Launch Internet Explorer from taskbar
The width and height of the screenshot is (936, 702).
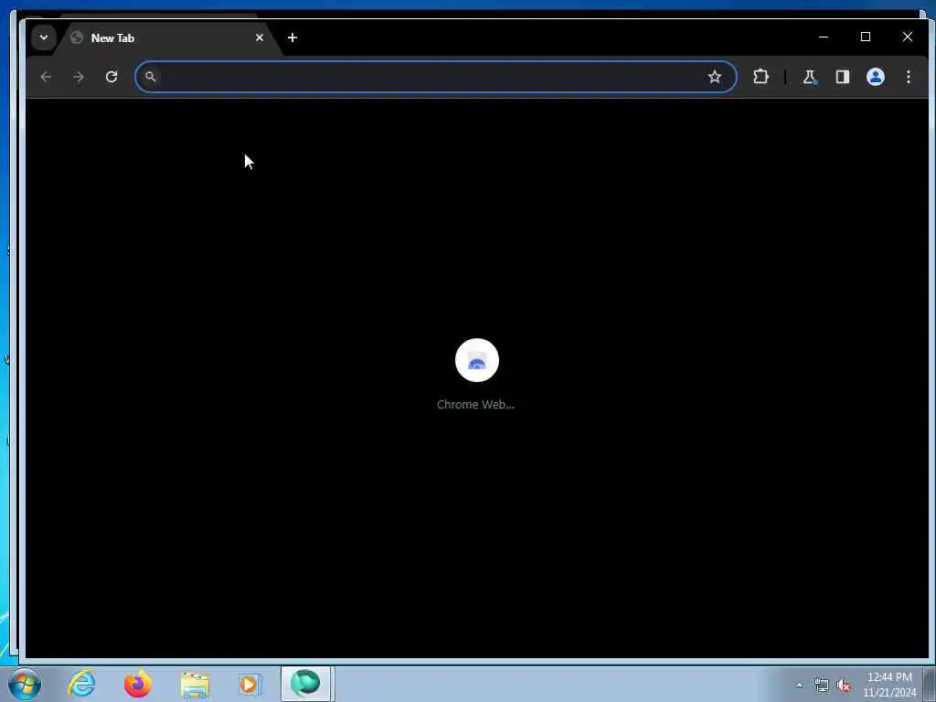point(81,684)
